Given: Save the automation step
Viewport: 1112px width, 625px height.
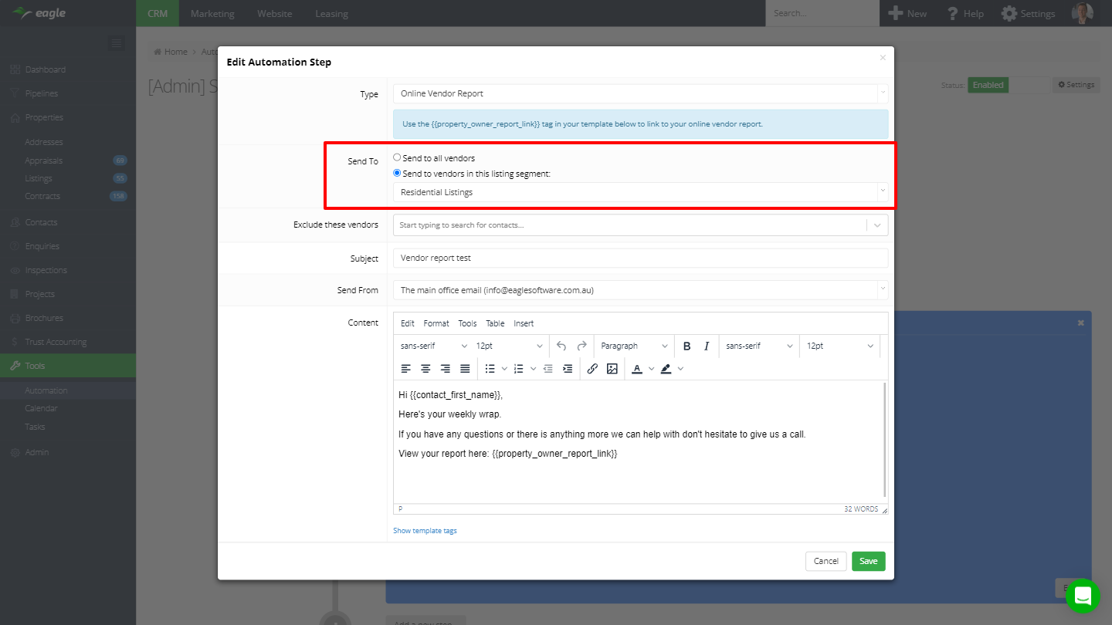Looking at the screenshot, I should click(868, 561).
